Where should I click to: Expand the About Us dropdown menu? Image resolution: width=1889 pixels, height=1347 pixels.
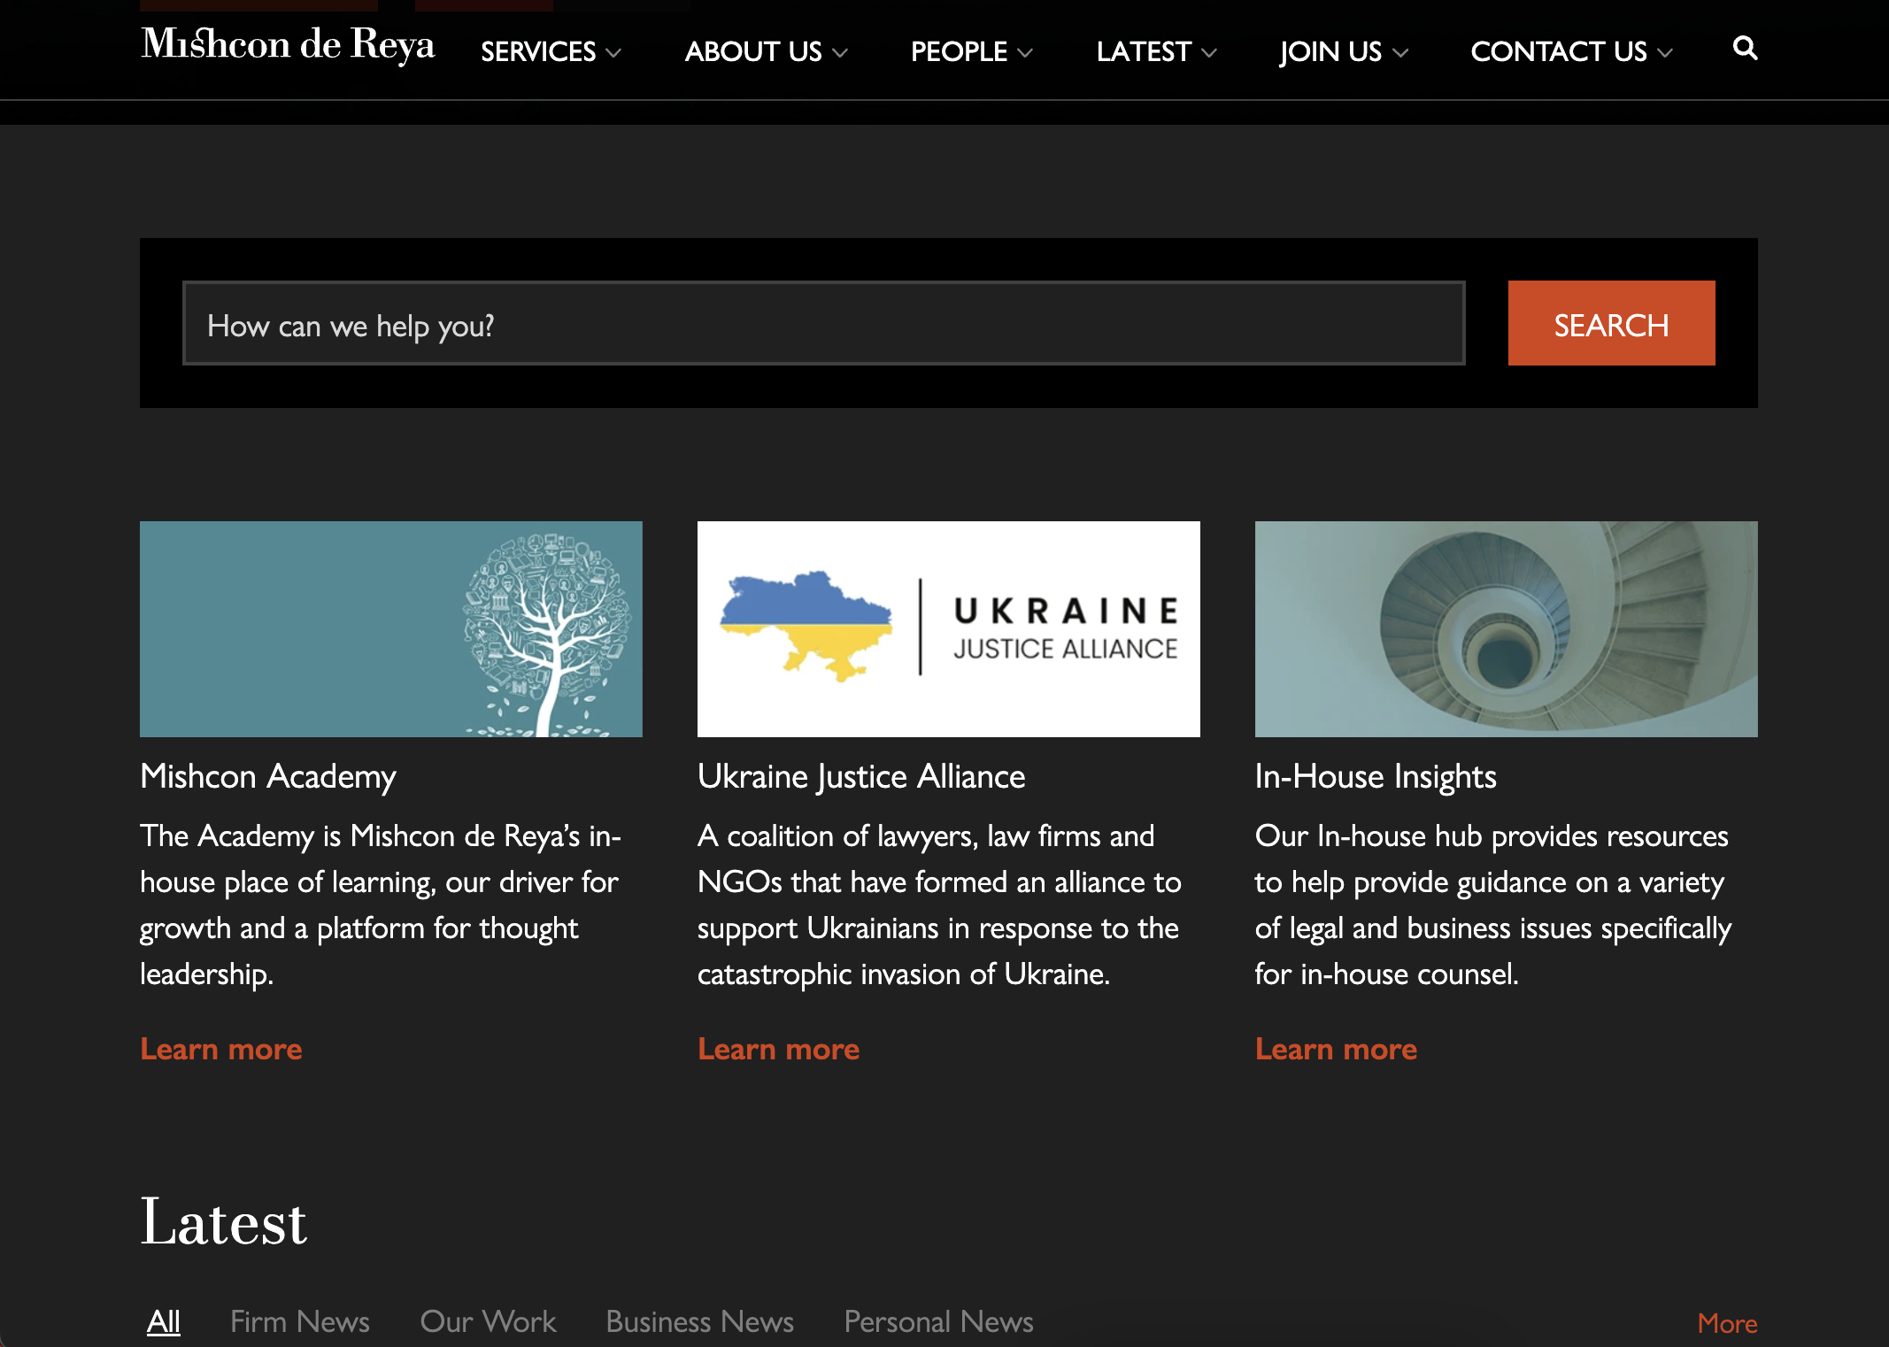click(766, 52)
